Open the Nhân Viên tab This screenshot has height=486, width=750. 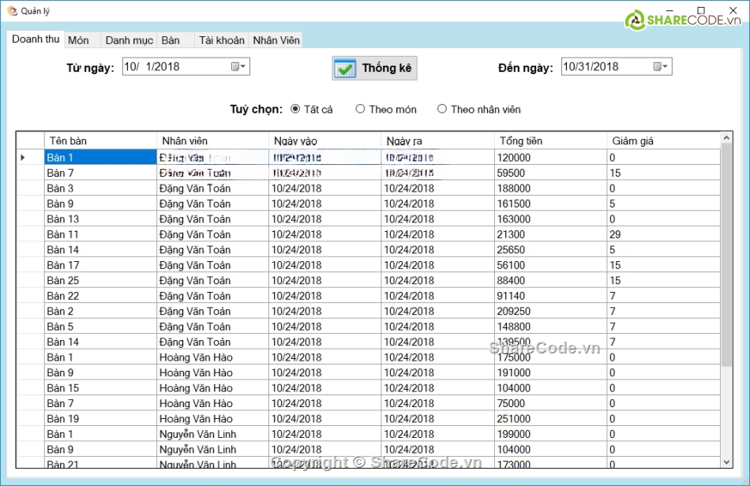coord(276,40)
